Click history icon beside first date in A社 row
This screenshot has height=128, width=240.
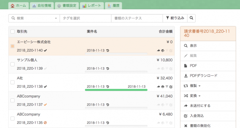[x=108, y=87]
